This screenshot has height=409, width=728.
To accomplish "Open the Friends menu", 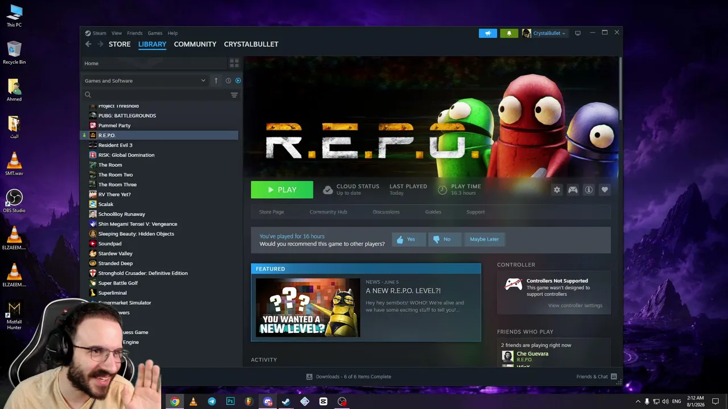I will point(135,33).
